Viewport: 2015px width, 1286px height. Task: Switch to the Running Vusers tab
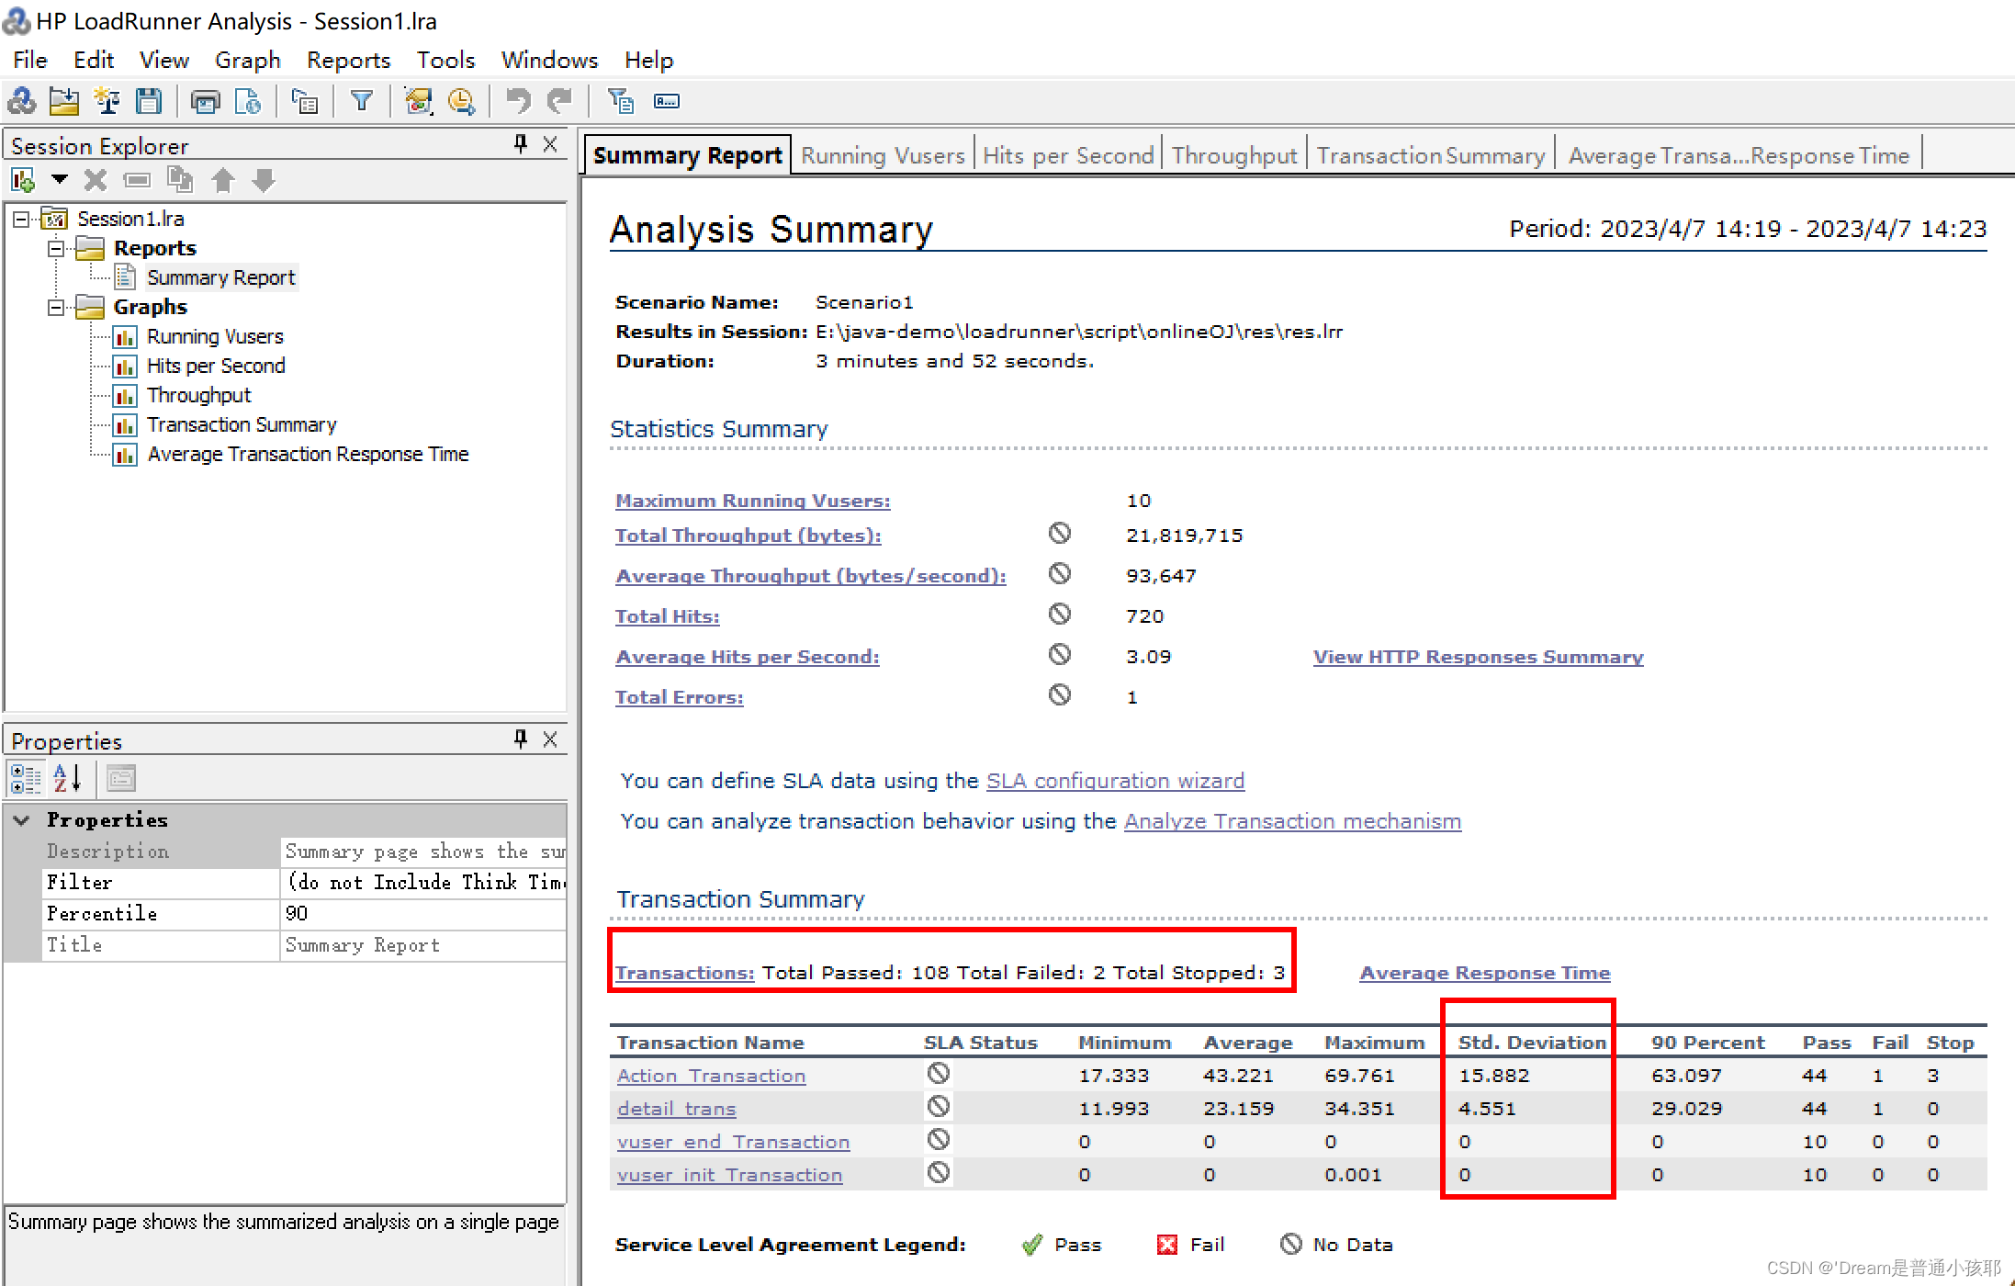(883, 155)
